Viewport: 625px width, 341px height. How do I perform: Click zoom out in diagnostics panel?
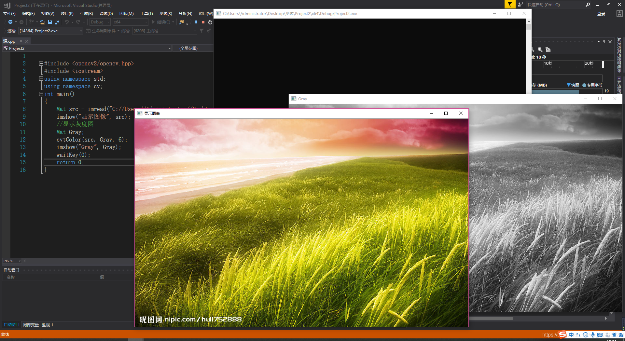[x=540, y=49]
